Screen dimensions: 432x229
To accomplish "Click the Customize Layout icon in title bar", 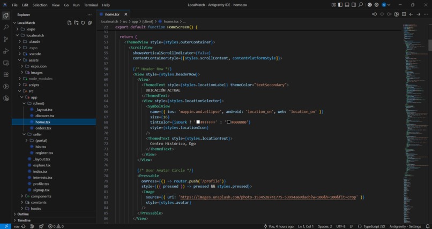I will click(x=333, y=5).
